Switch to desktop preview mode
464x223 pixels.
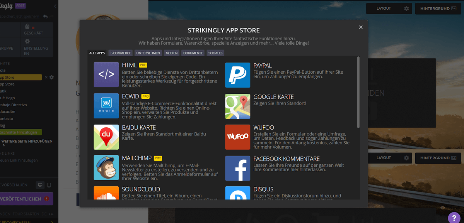click(x=40, y=185)
